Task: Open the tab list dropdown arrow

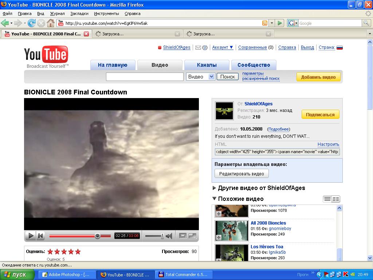Action: pos(370,34)
